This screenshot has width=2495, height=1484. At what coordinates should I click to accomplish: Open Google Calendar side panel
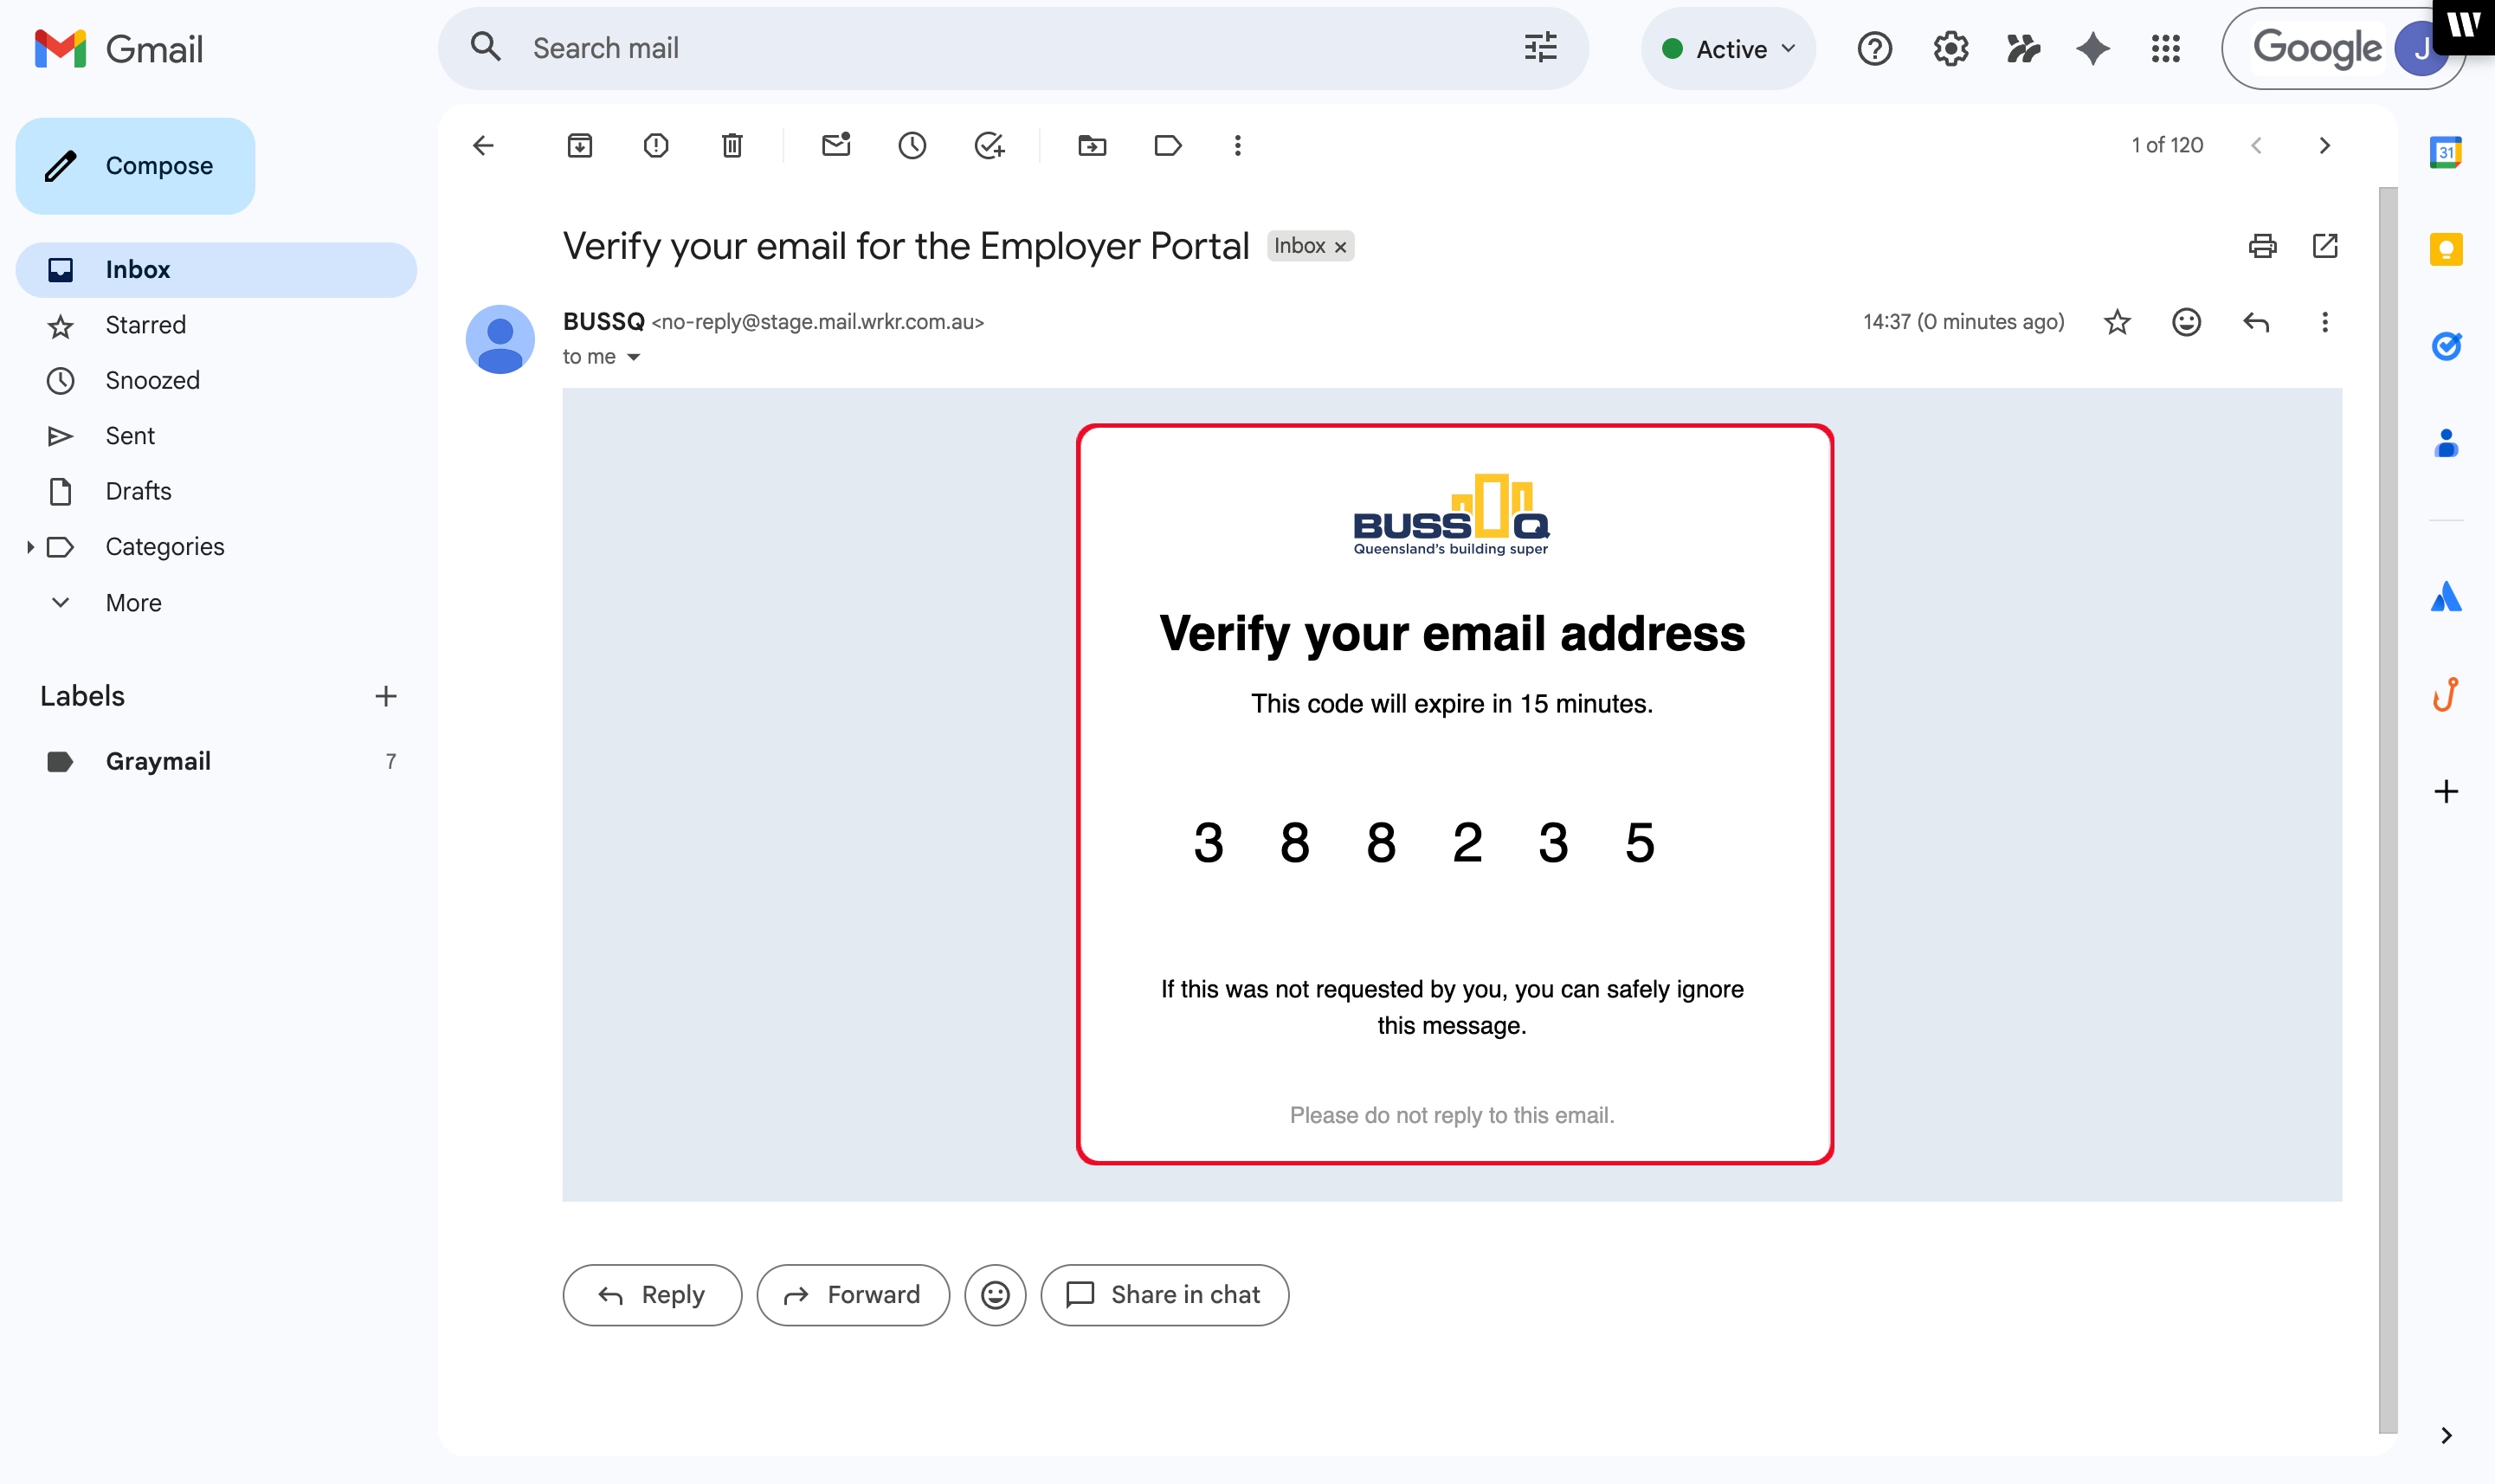click(x=2445, y=152)
